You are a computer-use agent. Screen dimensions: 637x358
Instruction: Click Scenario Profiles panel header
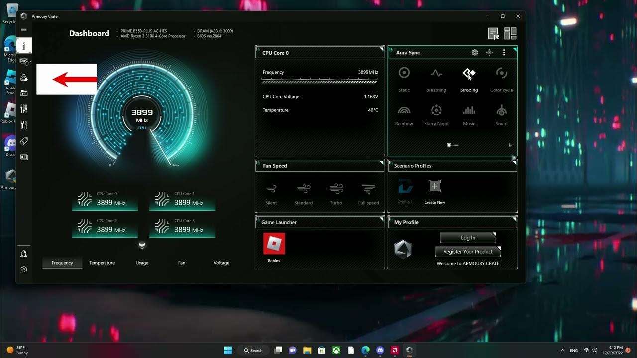(x=452, y=166)
